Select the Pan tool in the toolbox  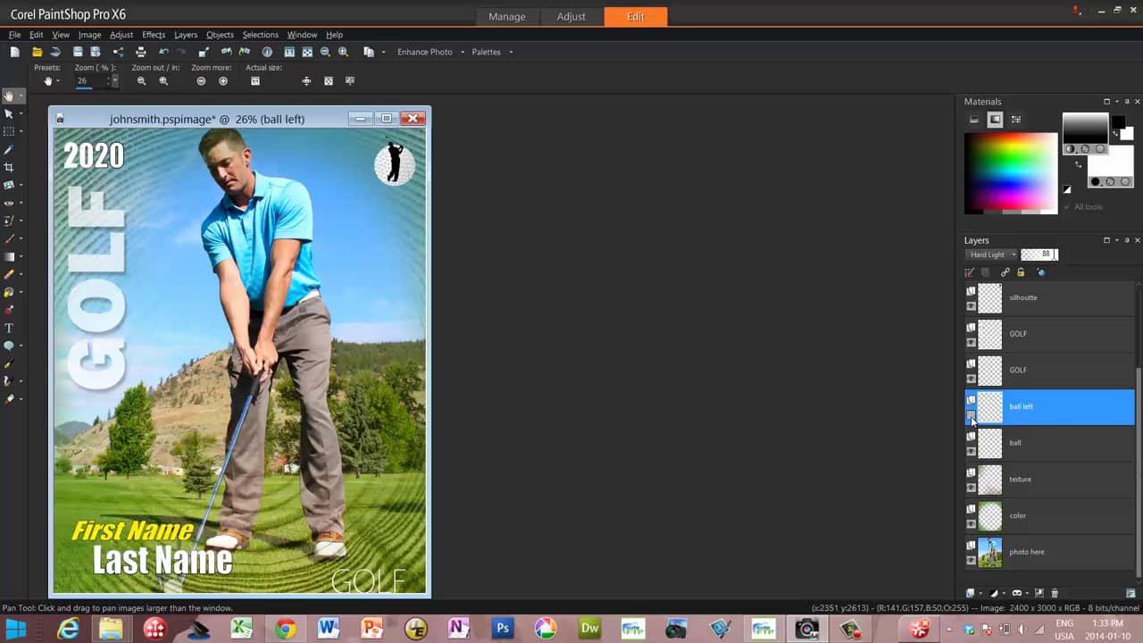[9, 96]
